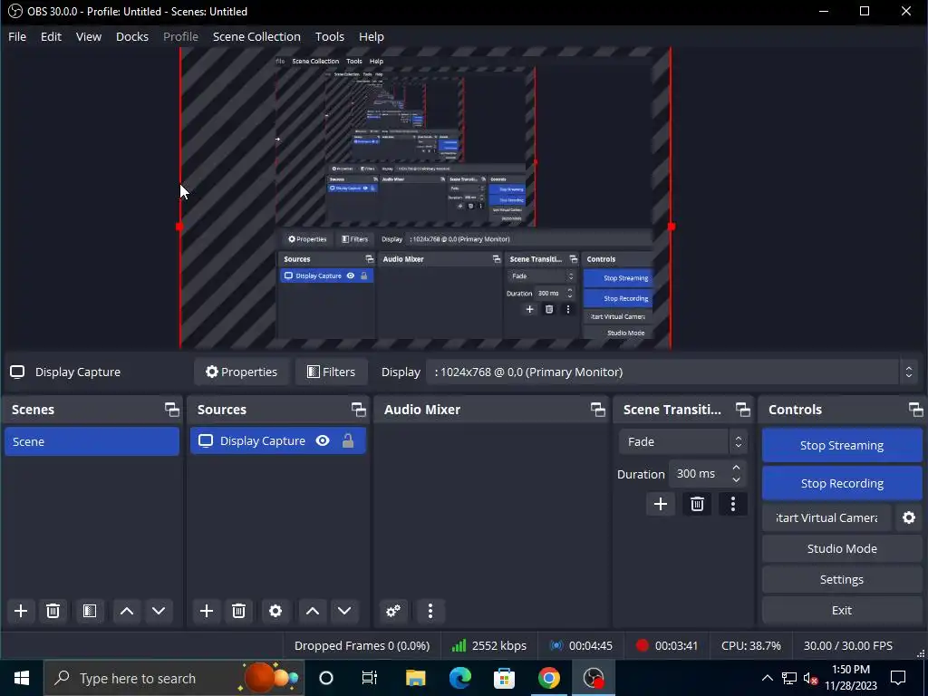
Task: Open virtual camera settings gear
Action: tap(909, 517)
